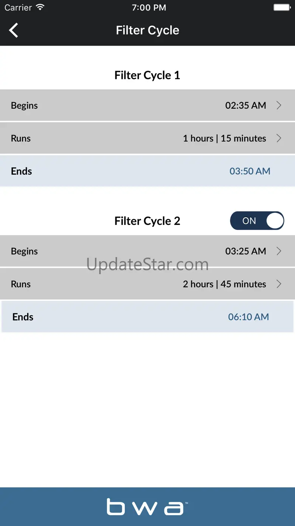The width and height of the screenshot is (295, 526).
Task: Tap the Filter Cycle page title
Action: 147,30
